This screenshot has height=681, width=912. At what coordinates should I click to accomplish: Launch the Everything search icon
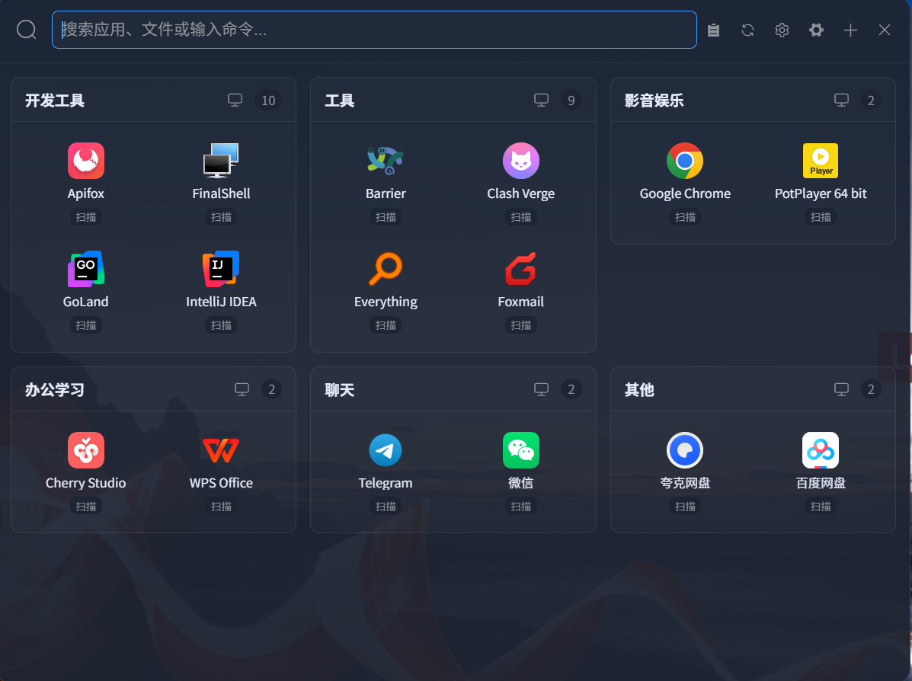coord(386,269)
